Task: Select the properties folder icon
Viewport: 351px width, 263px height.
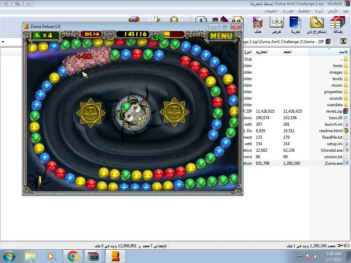Action: click(346, 91)
